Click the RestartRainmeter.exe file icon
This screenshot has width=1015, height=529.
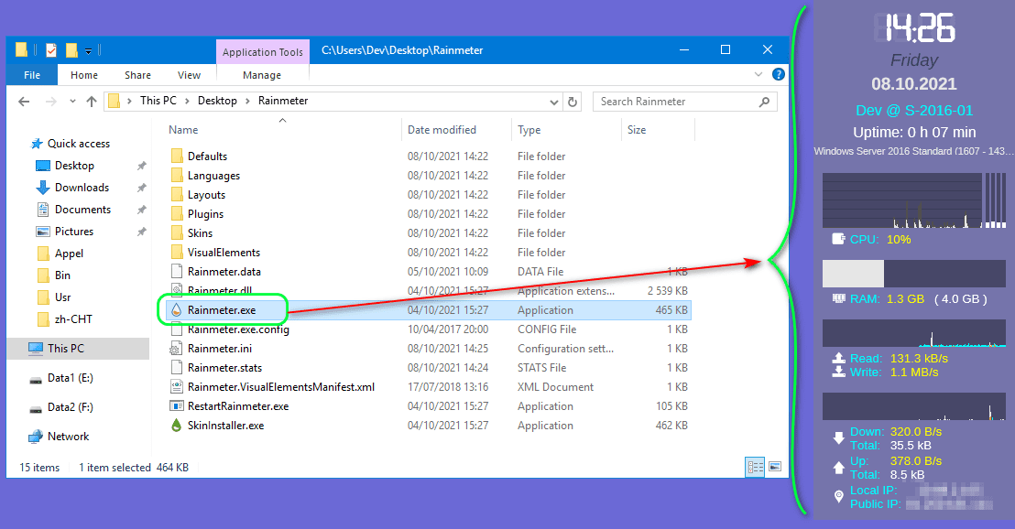point(177,406)
